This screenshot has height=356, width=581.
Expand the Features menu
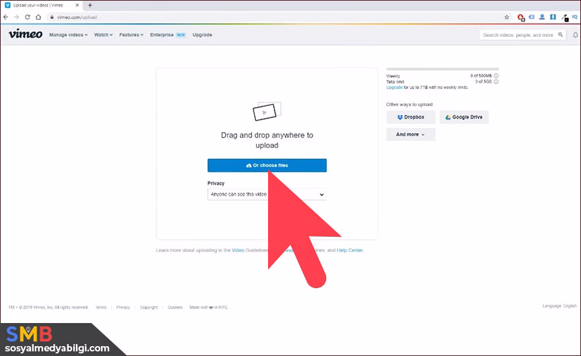tap(131, 35)
